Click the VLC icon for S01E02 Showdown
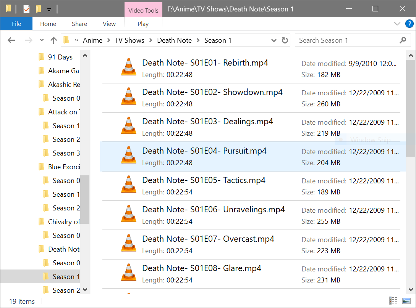This screenshot has width=416, height=308. point(129,96)
